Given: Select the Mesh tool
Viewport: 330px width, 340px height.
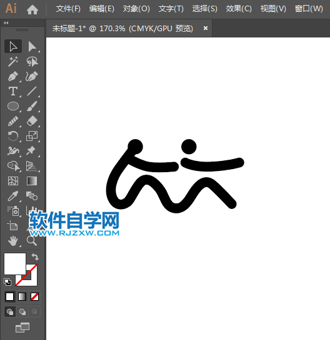Looking at the screenshot, I should (x=13, y=181).
